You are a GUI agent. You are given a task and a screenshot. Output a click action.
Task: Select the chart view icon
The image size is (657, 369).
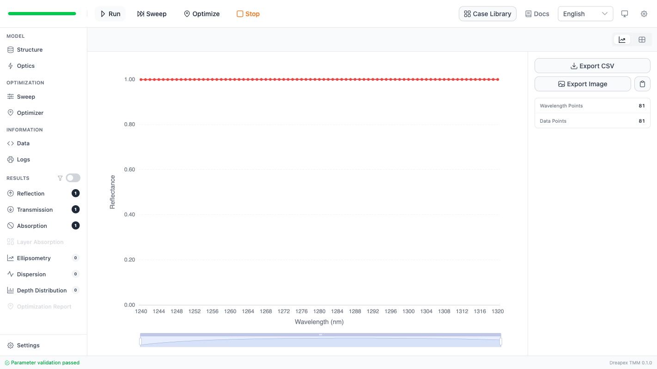point(622,40)
